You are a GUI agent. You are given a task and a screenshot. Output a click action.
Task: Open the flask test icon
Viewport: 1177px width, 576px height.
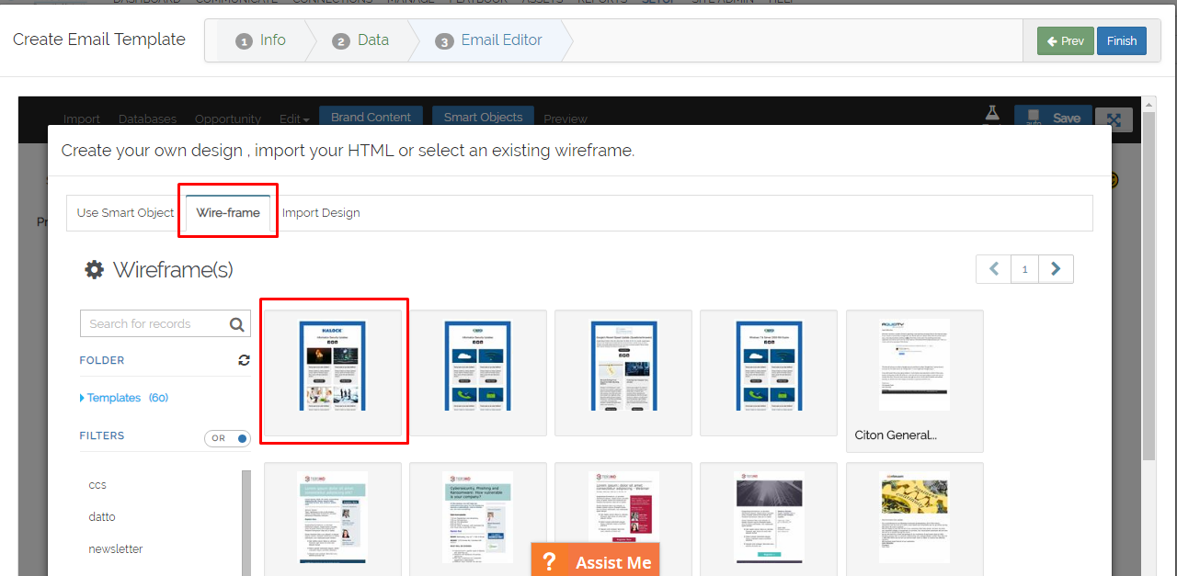991,114
